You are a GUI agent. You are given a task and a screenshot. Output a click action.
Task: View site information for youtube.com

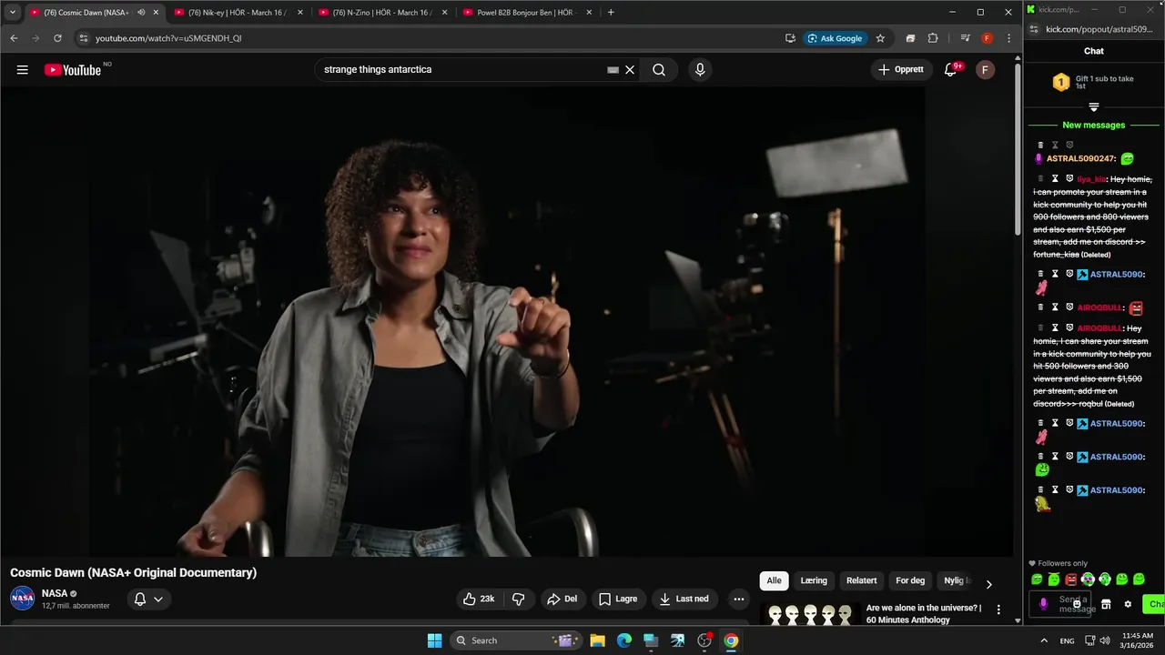[x=83, y=38]
